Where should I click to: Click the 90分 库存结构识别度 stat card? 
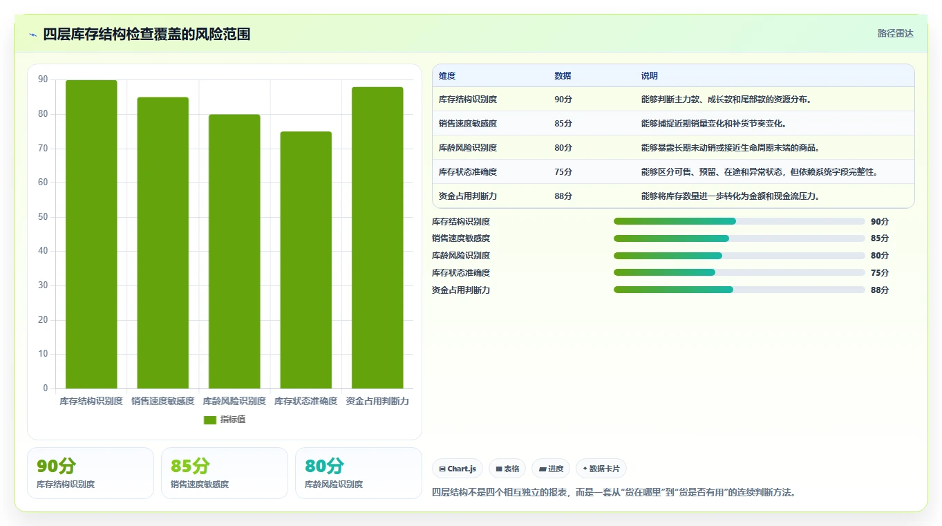point(91,473)
